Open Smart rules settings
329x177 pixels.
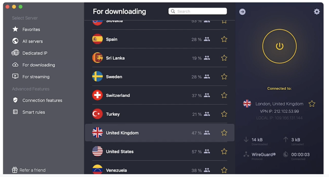click(x=33, y=112)
